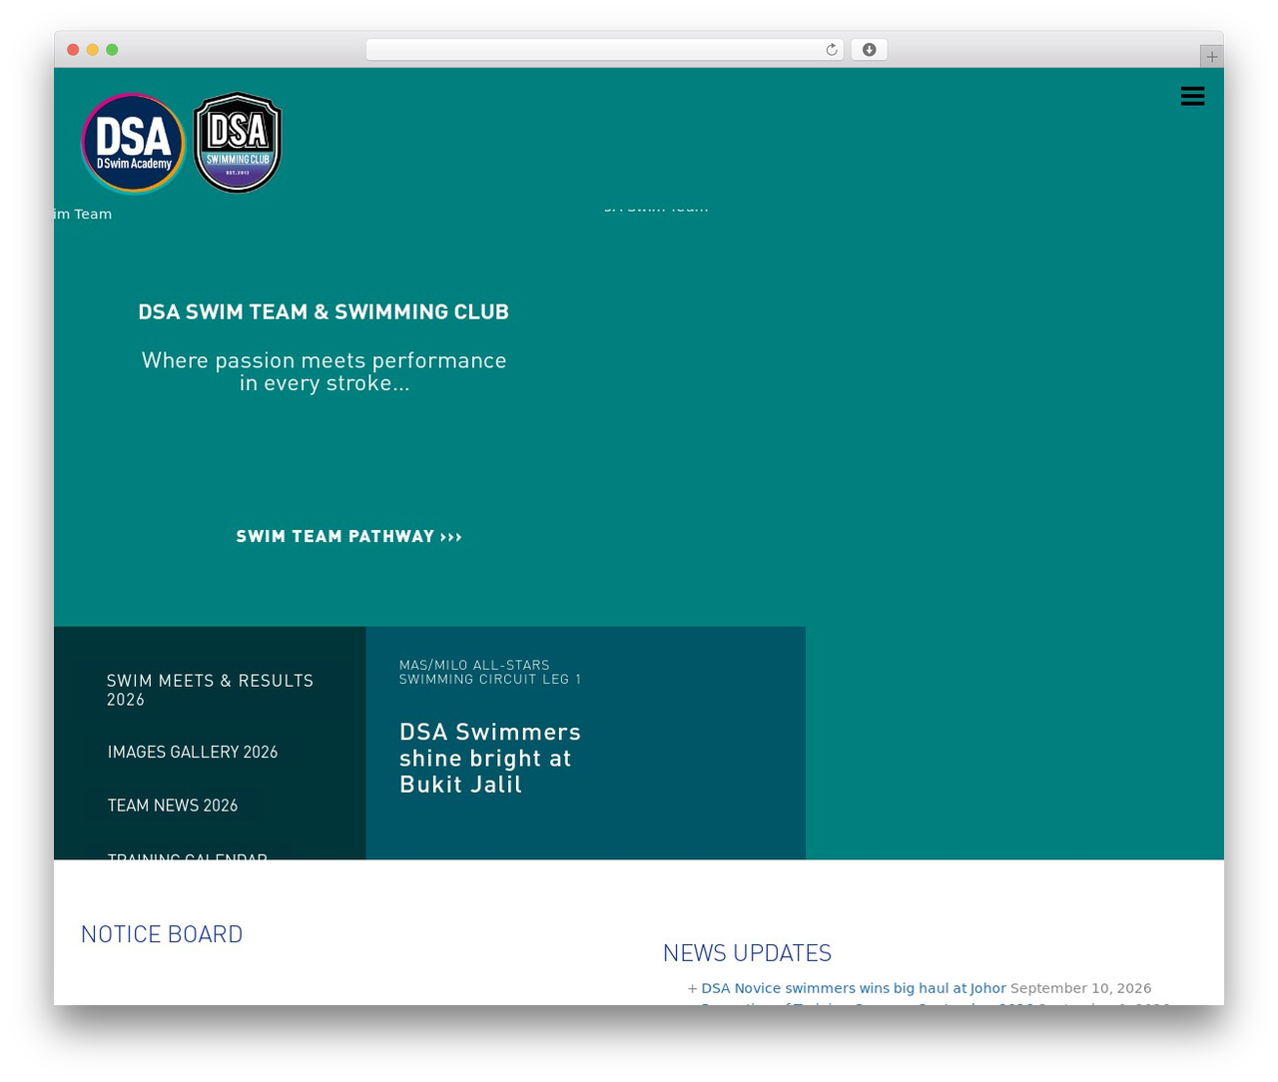The width and height of the screenshot is (1278, 1082).
Task: Open a new tab with the plus button
Action: [1211, 57]
